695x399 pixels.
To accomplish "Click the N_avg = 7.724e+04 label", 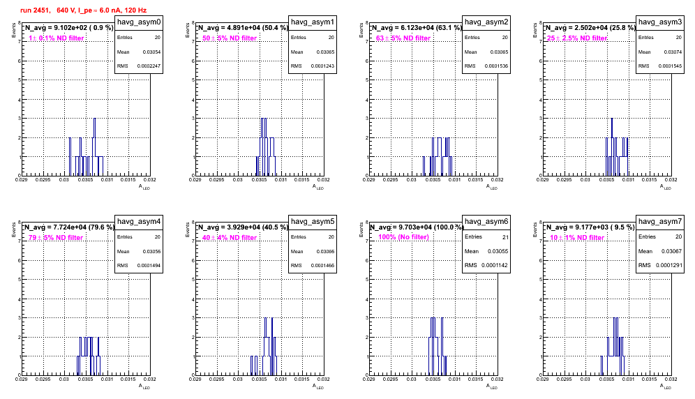I will [69, 227].
